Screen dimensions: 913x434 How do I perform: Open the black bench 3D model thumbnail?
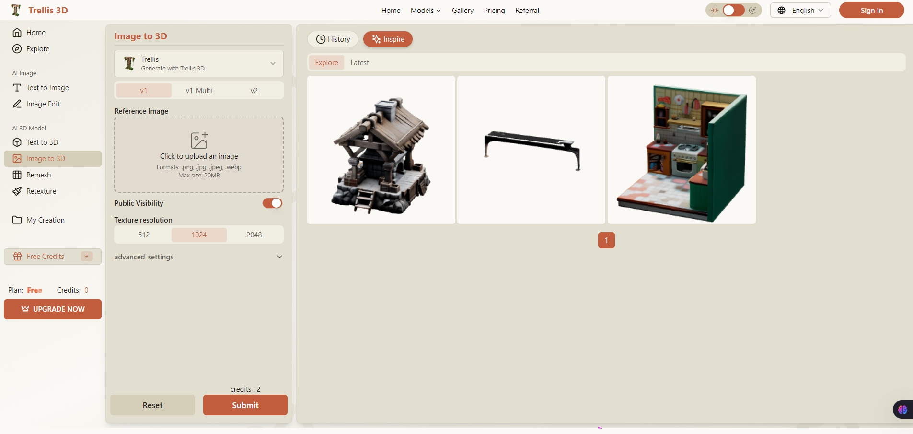tap(531, 150)
